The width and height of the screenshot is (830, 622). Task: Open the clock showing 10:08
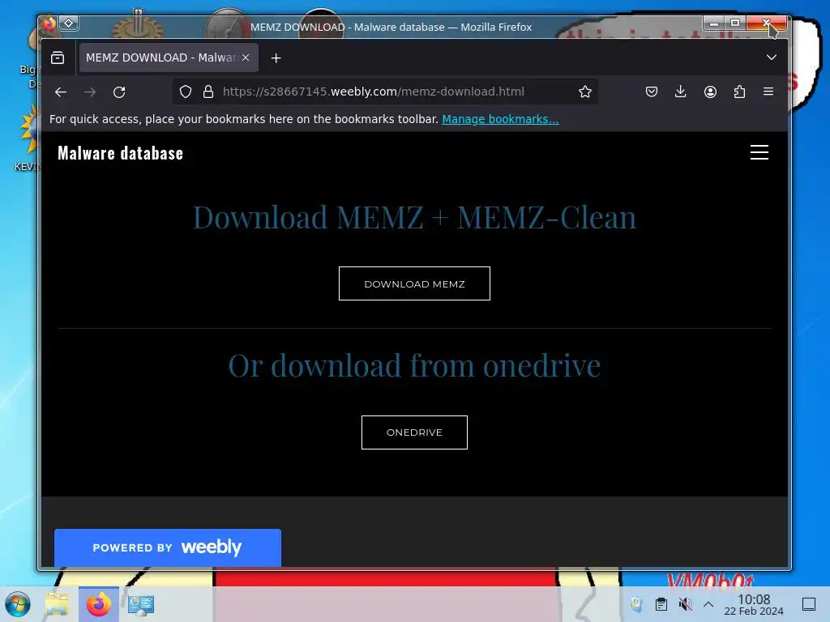tap(754, 604)
